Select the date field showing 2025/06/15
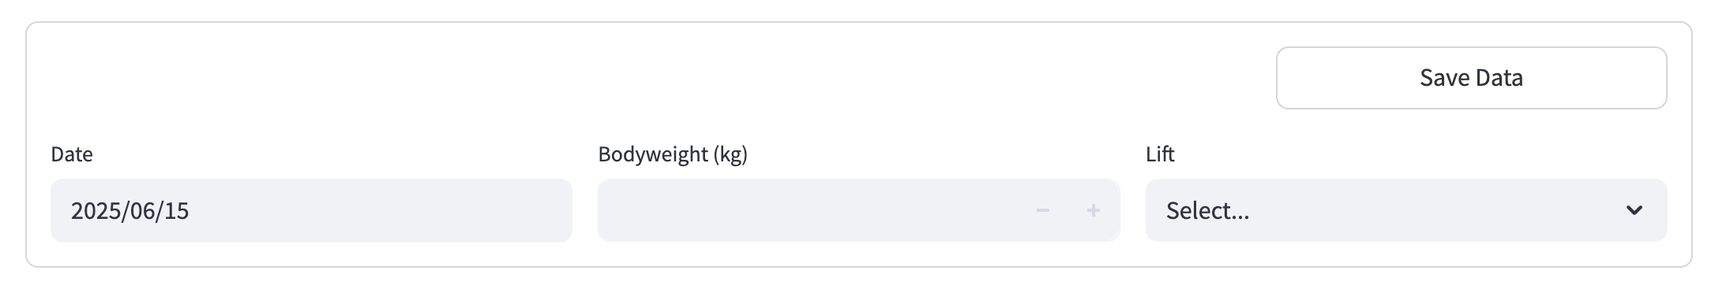 [311, 210]
